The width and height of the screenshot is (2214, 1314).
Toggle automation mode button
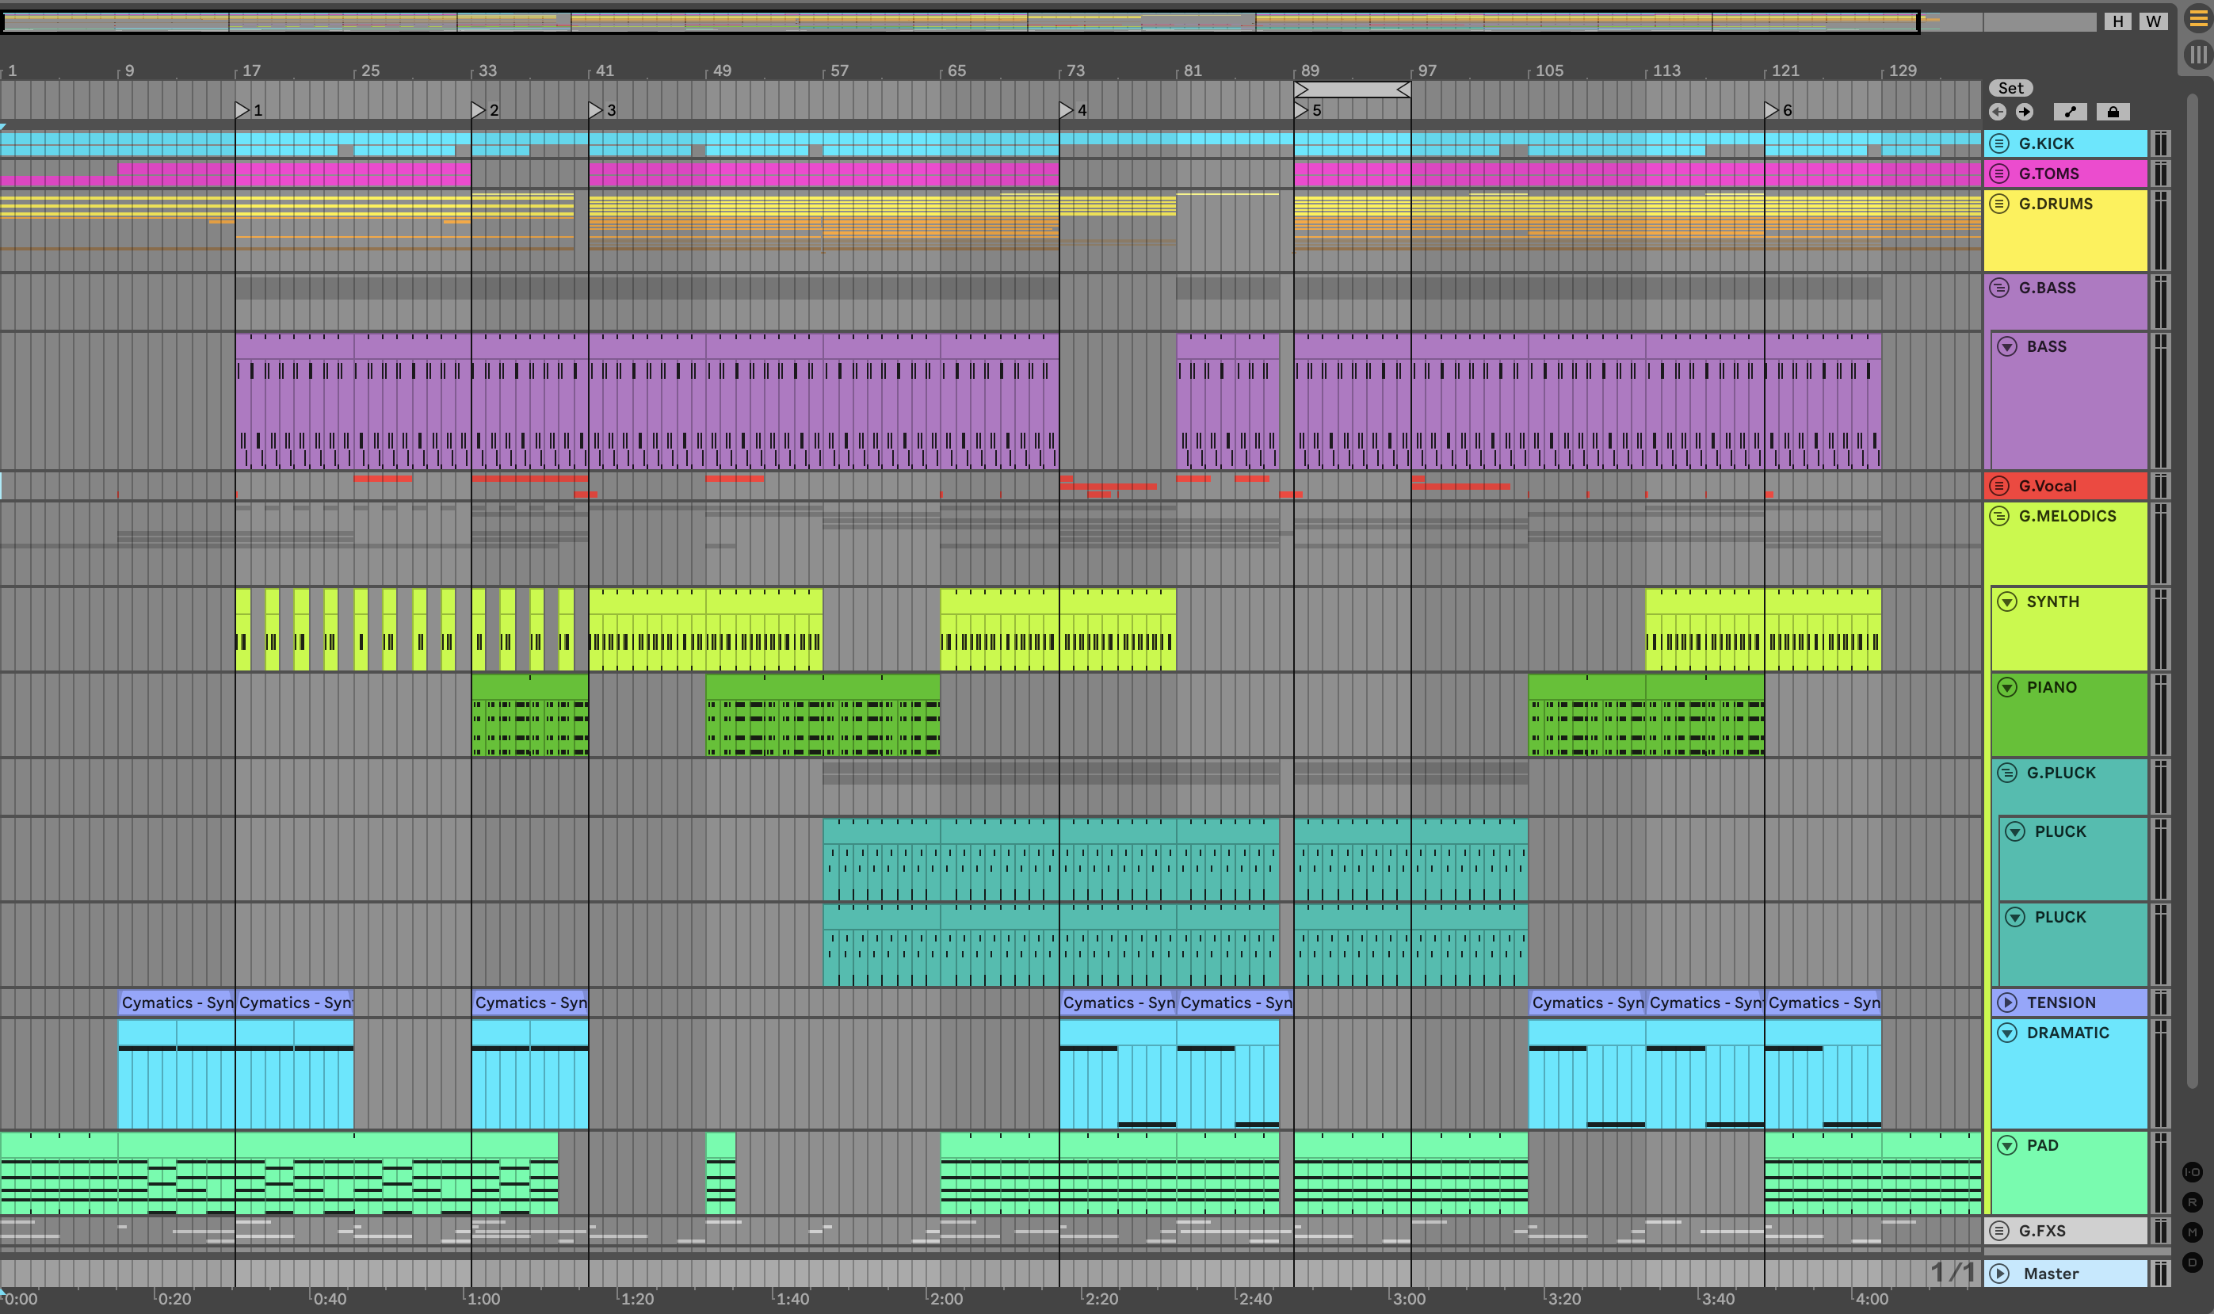pyautogui.click(x=2070, y=112)
